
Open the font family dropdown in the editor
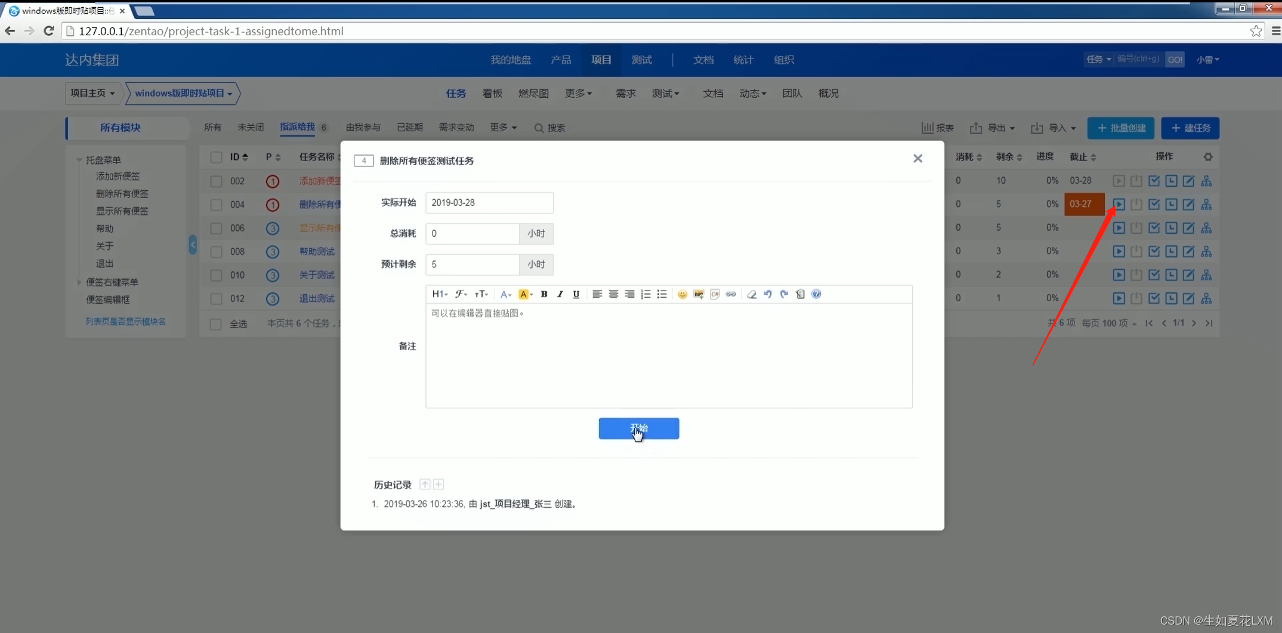pyautogui.click(x=461, y=294)
